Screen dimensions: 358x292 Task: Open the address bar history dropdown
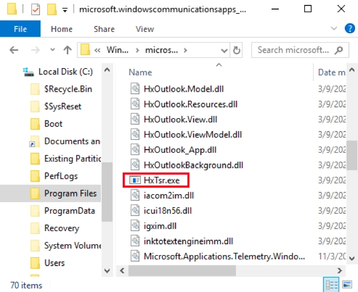point(224,50)
